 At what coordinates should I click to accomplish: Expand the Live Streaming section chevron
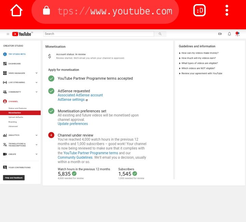[37, 82]
